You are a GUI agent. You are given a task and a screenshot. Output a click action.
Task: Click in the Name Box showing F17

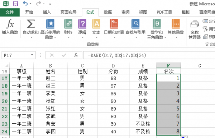16,55
